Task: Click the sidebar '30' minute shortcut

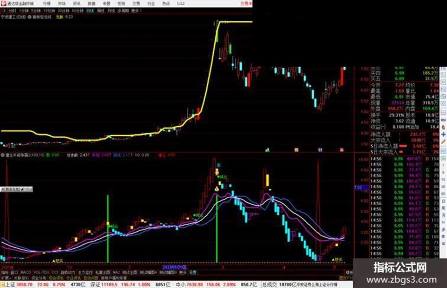Action: (444, 187)
